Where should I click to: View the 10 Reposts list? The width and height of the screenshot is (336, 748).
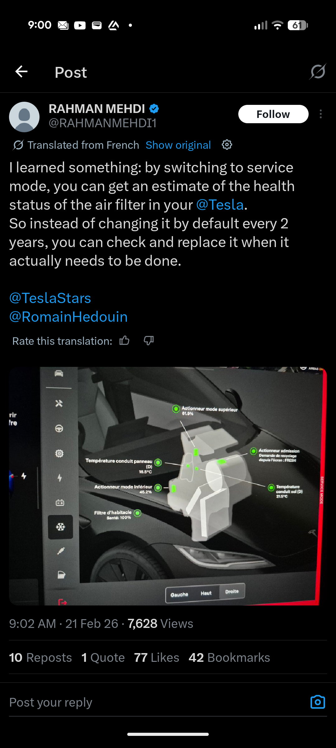[x=40, y=657]
